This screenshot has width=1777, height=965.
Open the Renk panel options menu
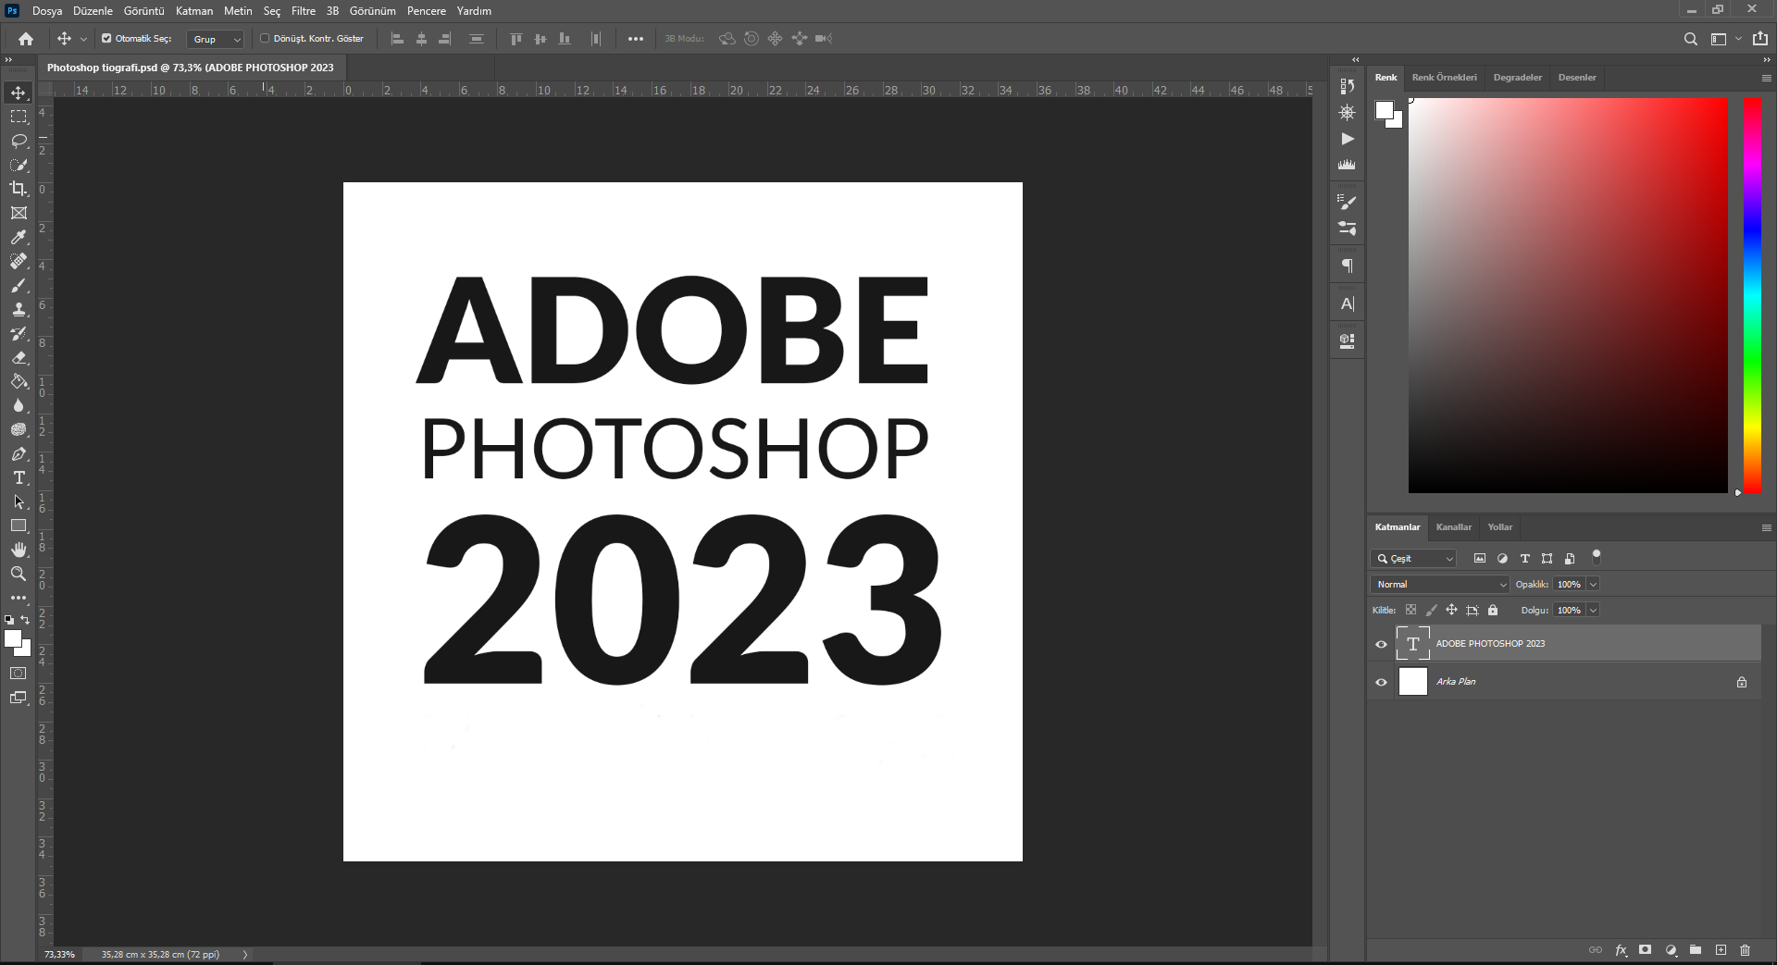(1766, 79)
